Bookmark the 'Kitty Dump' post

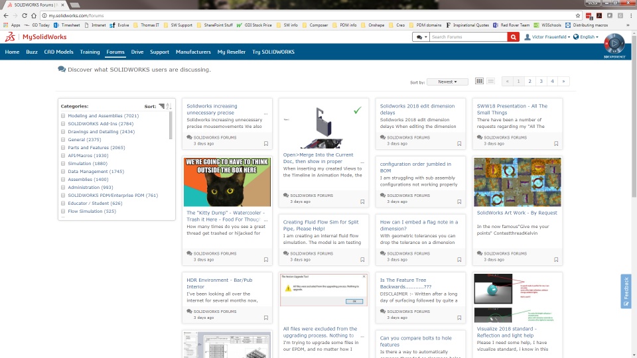(x=266, y=260)
